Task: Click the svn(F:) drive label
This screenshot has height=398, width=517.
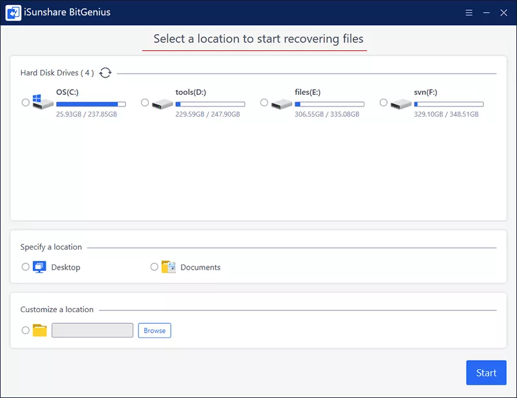Action: (x=426, y=92)
